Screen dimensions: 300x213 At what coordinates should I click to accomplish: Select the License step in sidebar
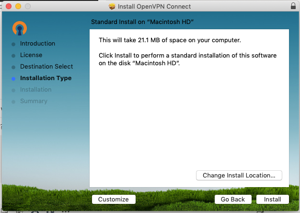click(31, 55)
